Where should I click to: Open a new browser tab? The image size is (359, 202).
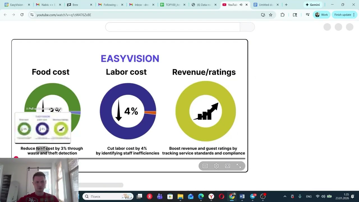(286, 5)
